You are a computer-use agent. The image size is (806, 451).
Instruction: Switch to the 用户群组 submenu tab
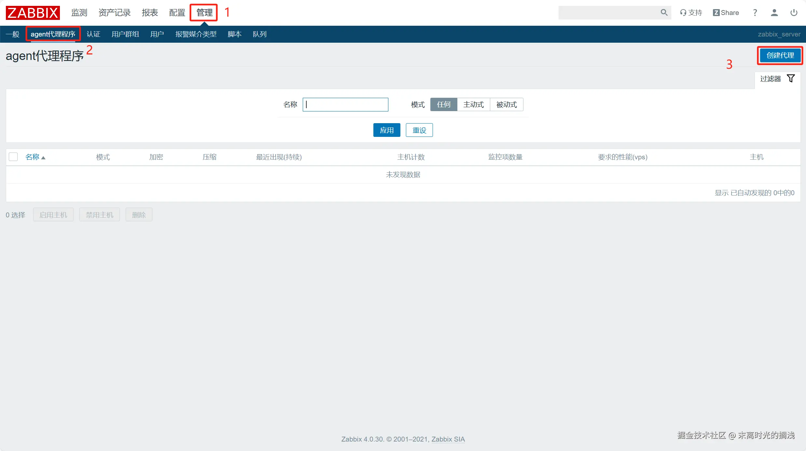125,34
